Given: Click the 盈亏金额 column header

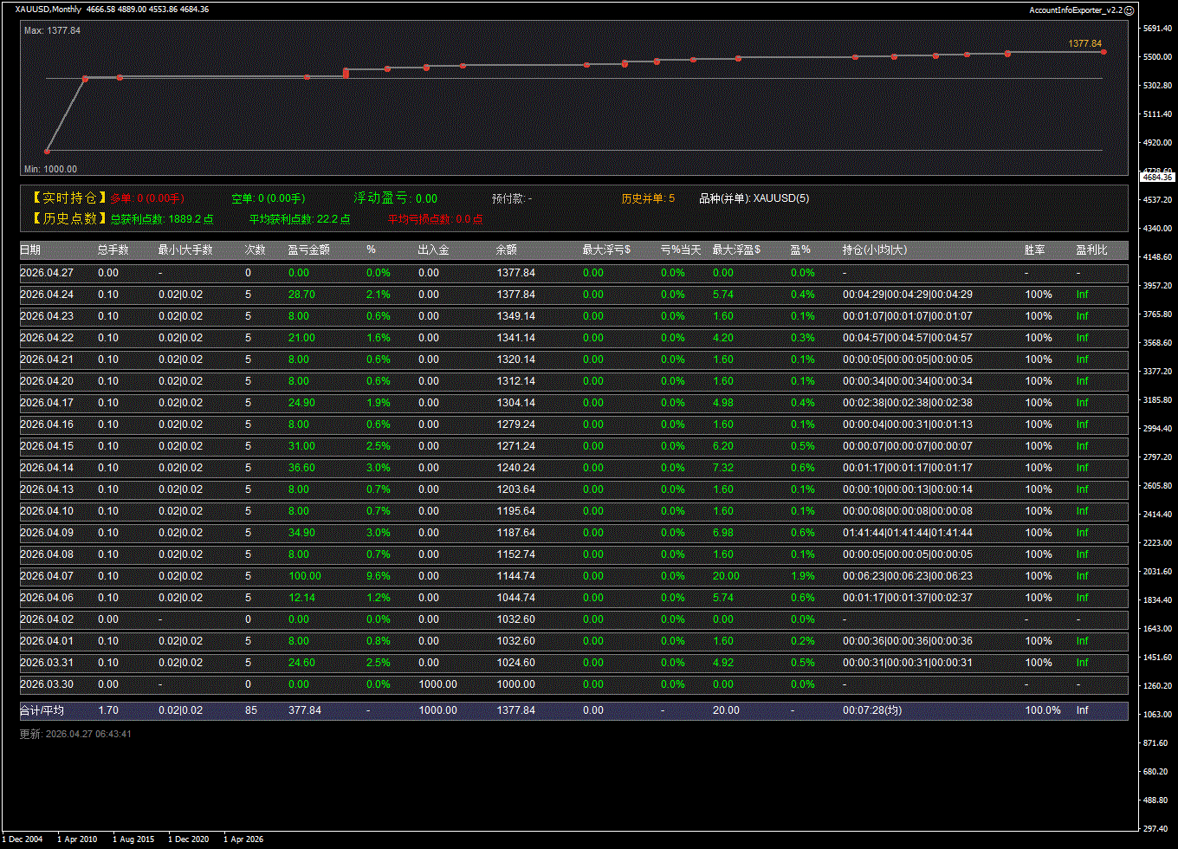Looking at the screenshot, I should click(x=308, y=250).
